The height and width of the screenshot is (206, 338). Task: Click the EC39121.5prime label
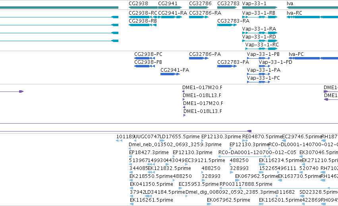click(205, 160)
